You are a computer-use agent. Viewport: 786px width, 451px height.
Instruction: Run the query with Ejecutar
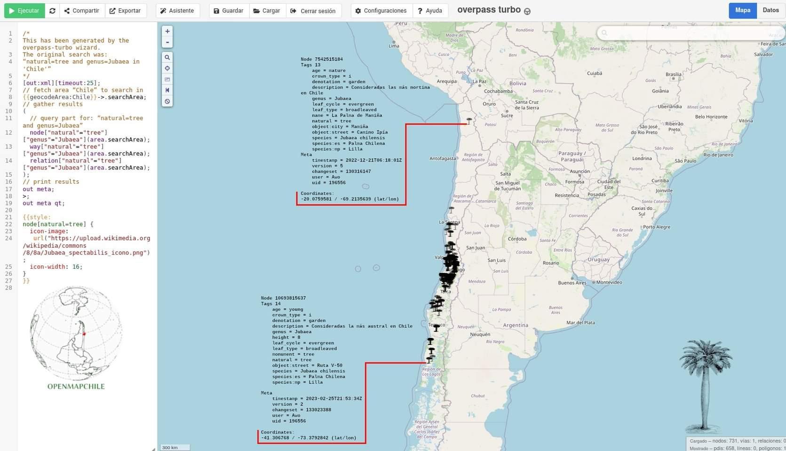[24, 11]
